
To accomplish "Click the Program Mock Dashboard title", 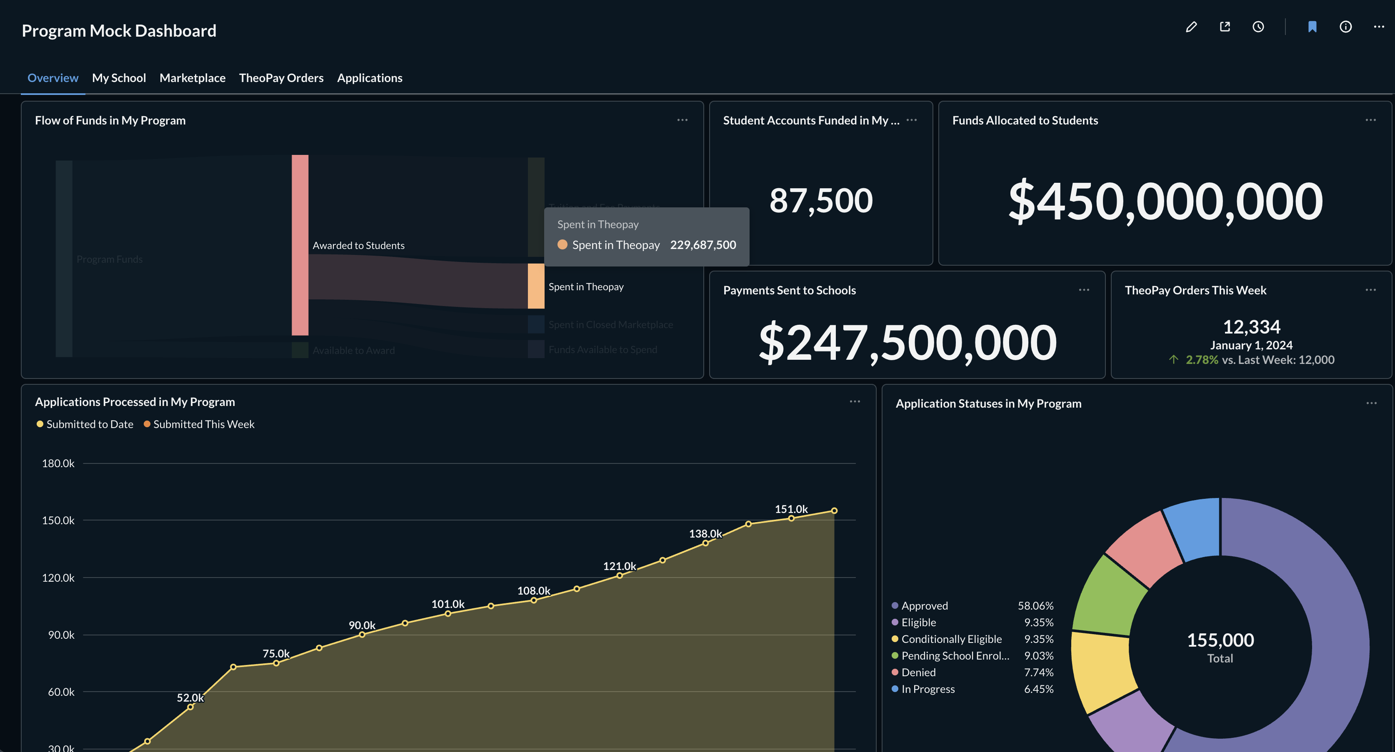I will pyautogui.click(x=119, y=31).
